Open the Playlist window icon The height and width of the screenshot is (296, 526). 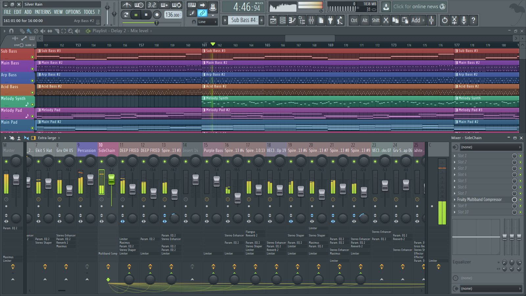[273, 20]
